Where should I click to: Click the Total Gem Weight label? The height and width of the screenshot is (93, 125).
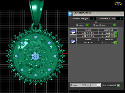pyautogui.click(x=79, y=19)
